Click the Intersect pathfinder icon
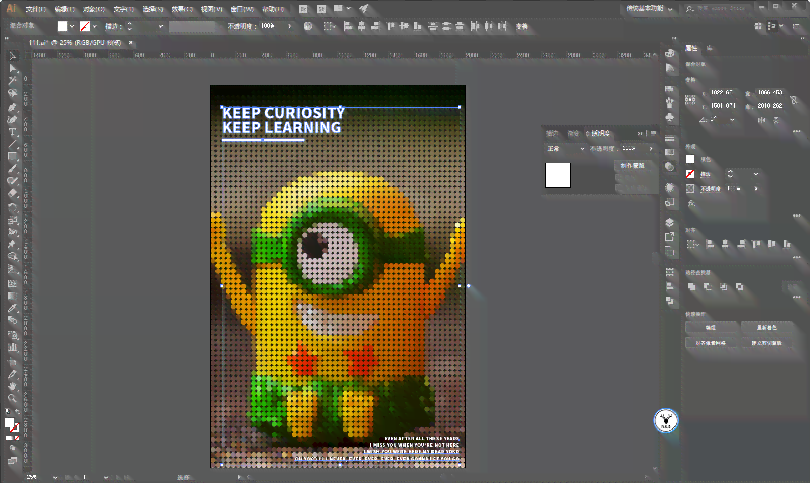The height and width of the screenshot is (483, 810). coord(723,286)
